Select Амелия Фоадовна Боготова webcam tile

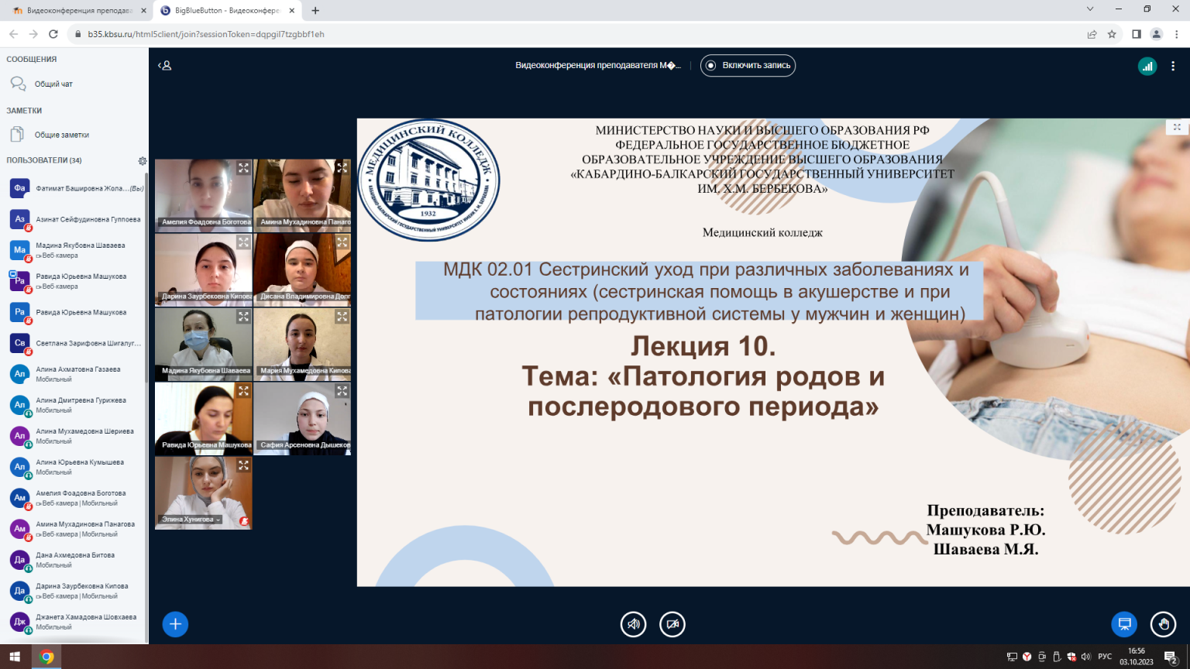pyautogui.click(x=204, y=195)
